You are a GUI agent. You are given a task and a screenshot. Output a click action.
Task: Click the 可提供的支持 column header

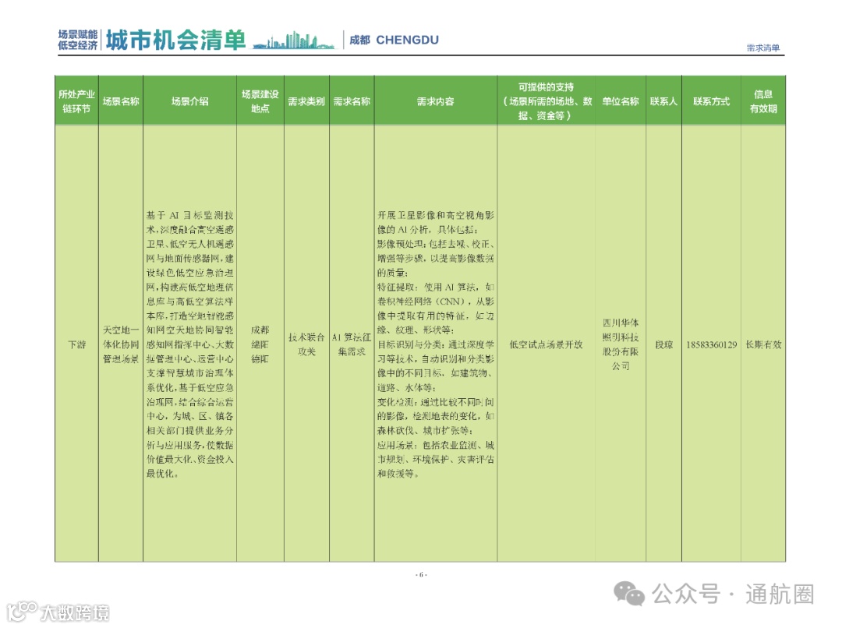546,101
